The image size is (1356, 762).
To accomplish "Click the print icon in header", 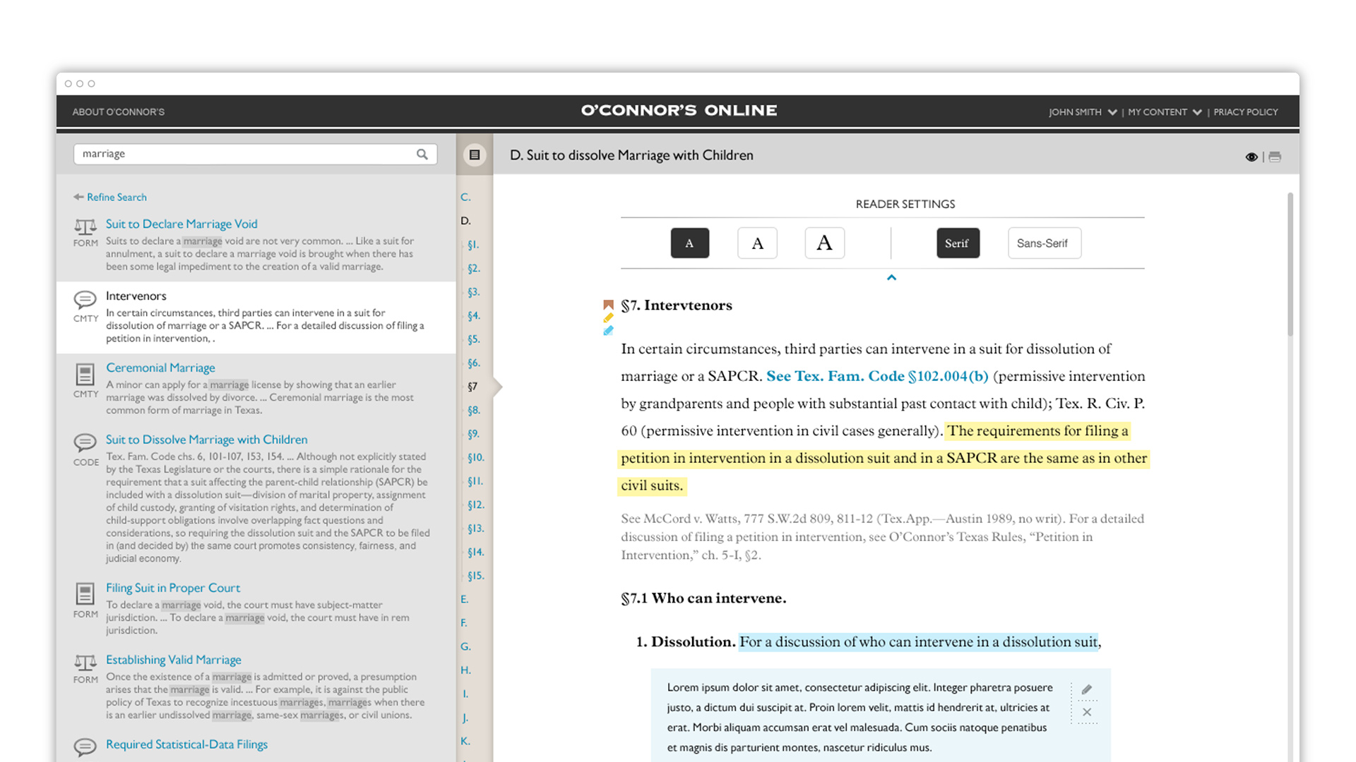I will pos(1275,157).
